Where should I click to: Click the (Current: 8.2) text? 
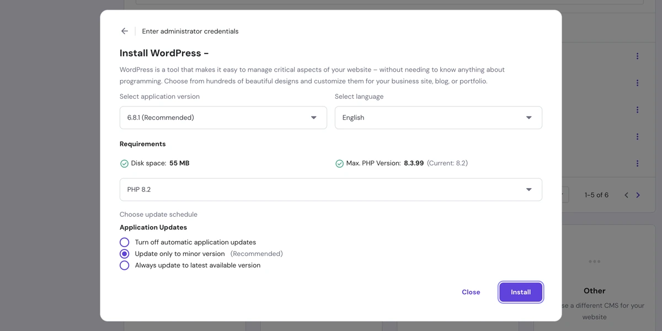(447, 163)
